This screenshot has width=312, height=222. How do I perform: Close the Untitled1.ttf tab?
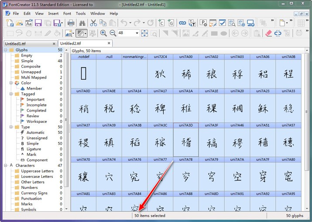(54, 44)
